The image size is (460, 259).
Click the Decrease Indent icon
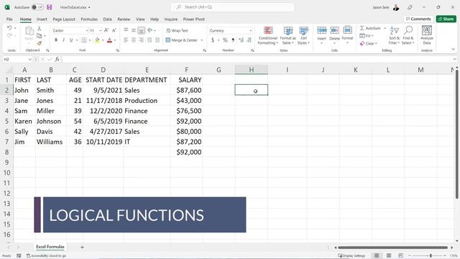(149, 40)
